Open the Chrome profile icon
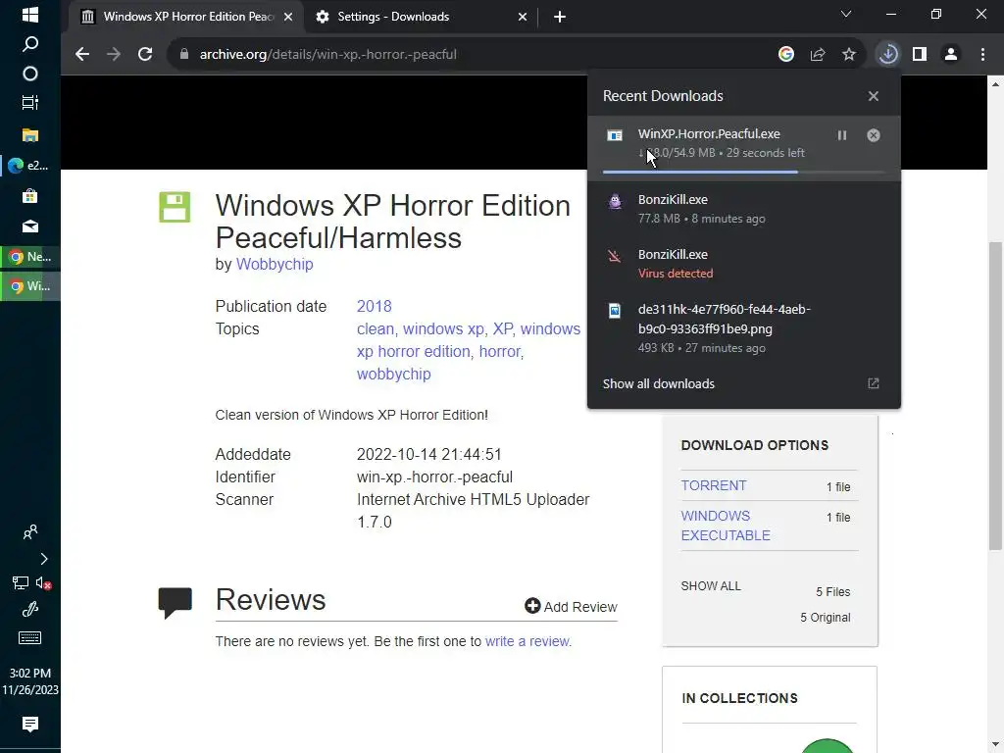 951,55
